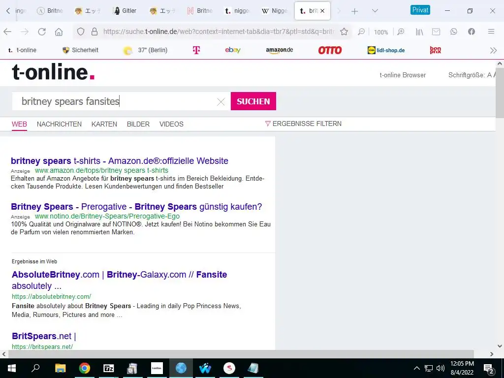Viewport: 504px width, 378px height.
Task: Open File Explorer from the taskbar
Action: [x=60, y=368]
